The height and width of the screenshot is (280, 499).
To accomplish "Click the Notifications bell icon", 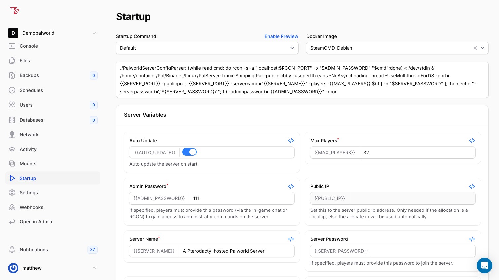I will pos(12,250).
